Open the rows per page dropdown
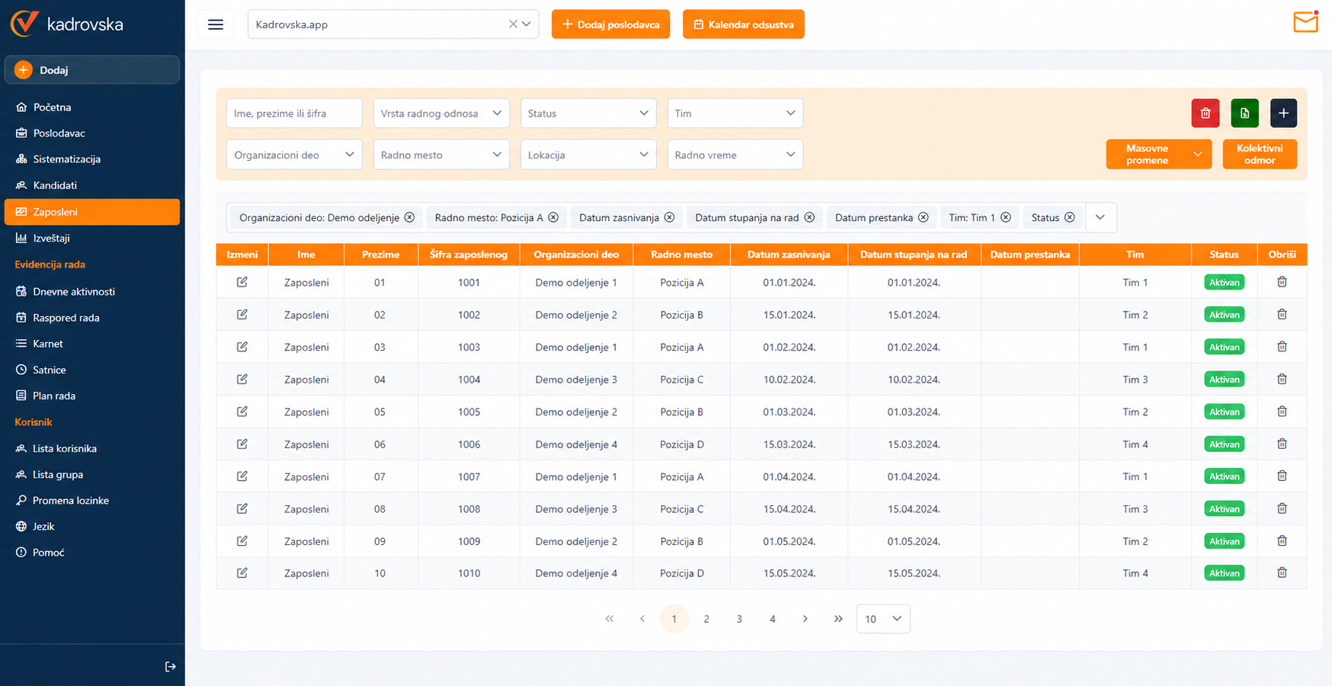 (883, 619)
